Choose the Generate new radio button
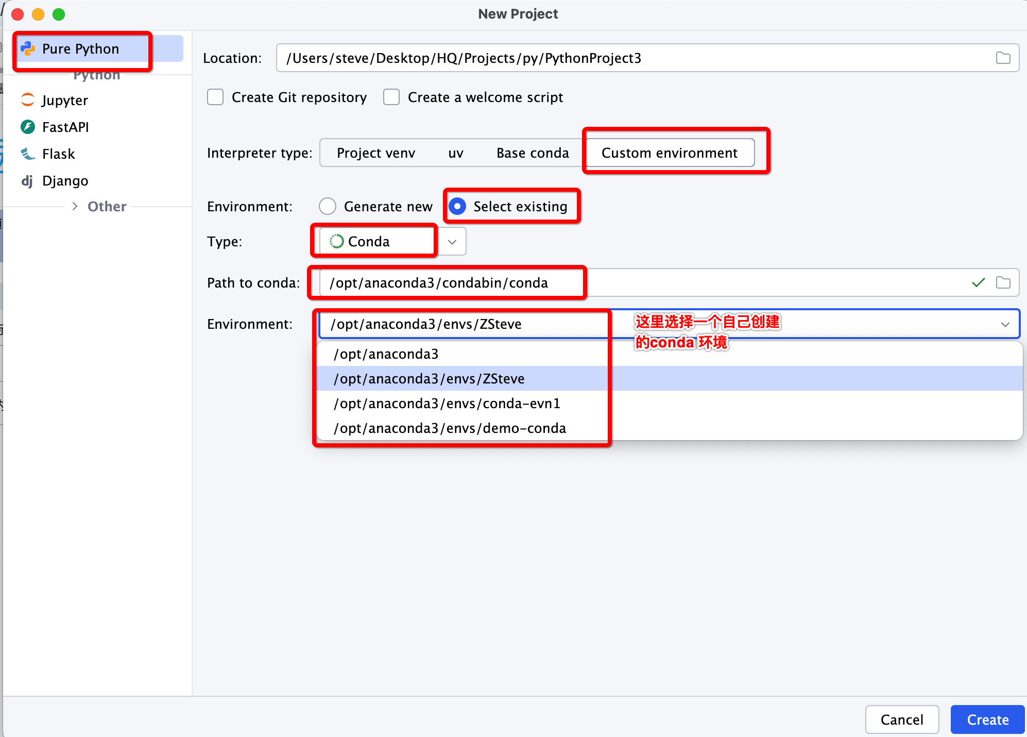This screenshot has height=737, width=1027. point(328,207)
